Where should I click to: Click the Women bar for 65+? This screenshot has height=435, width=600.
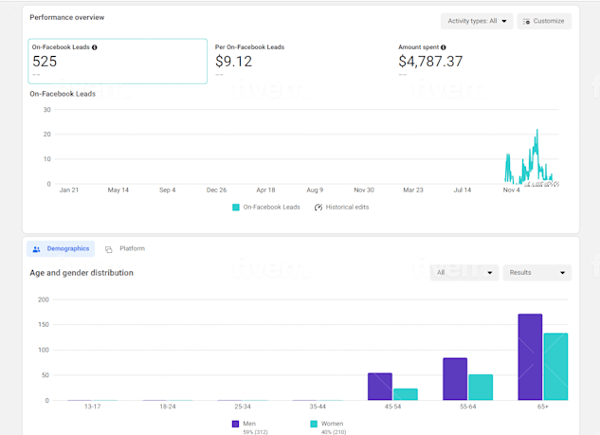point(555,367)
